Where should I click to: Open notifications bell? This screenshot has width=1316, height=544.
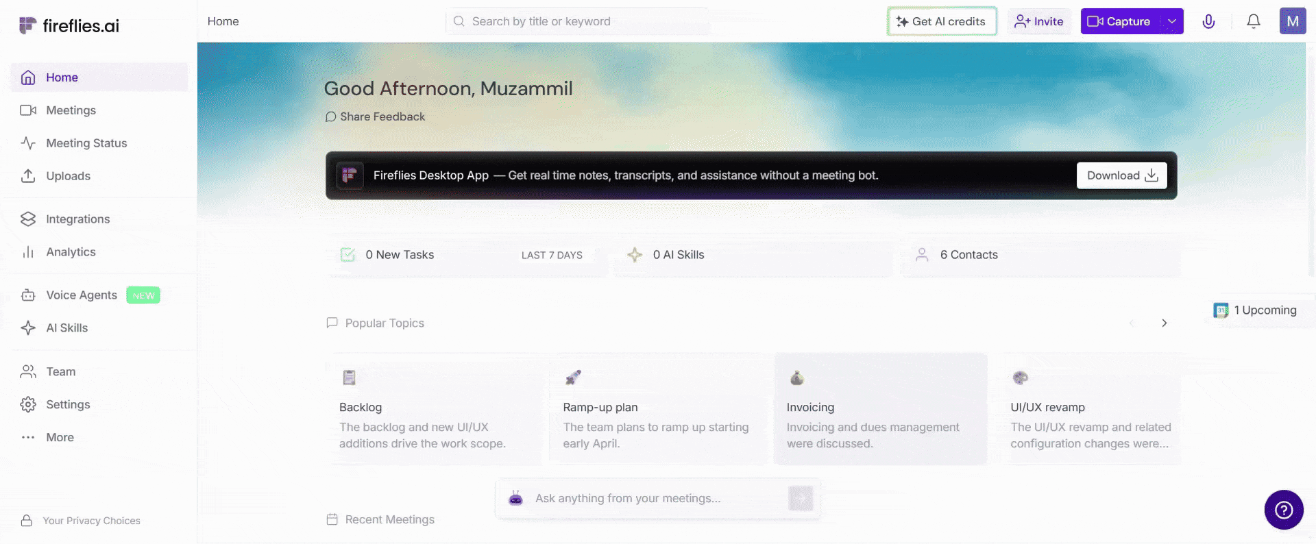1253,21
